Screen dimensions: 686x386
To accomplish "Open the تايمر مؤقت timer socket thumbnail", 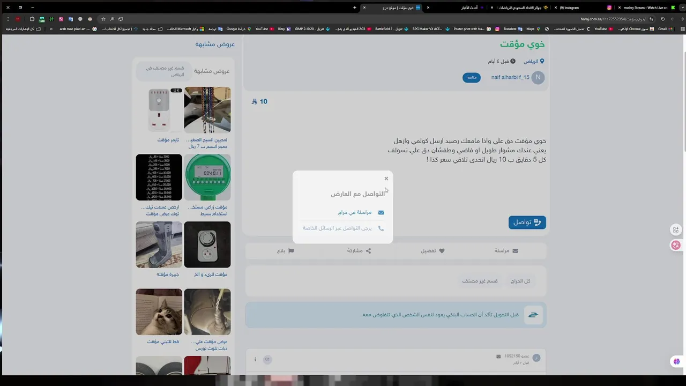I will [159, 110].
